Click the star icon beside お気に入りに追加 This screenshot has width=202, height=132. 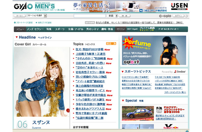[x=36, y=22]
